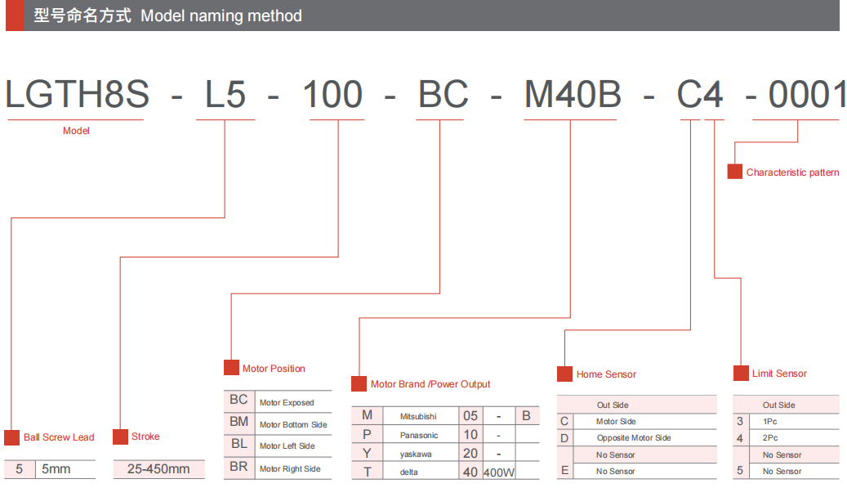Click the Motor Exposed table row
This screenshot has width=847, height=497.
pos(286,402)
